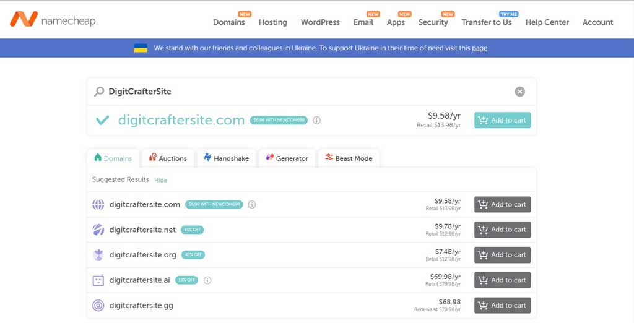
Task: Click the NEWCOM698 promo badge on main result
Action: coord(279,120)
